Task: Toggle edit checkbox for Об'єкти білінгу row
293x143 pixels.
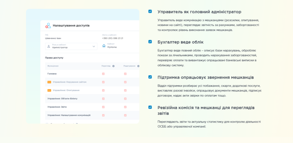Action: pos(125,98)
